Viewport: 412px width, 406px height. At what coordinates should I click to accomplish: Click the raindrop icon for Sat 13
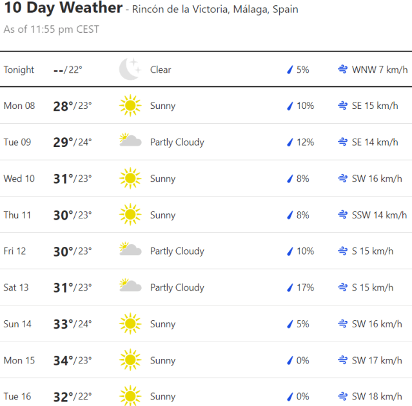point(290,287)
